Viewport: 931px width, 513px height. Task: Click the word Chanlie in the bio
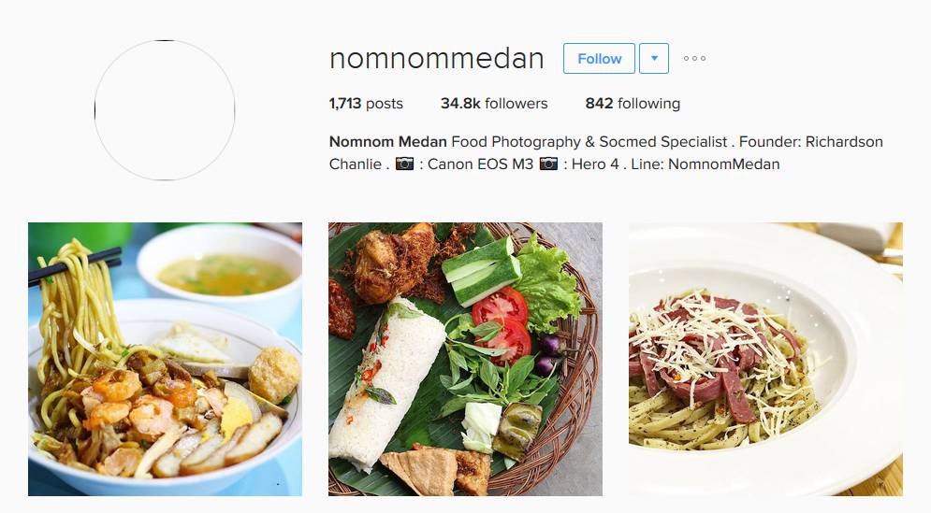(x=355, y=164)
